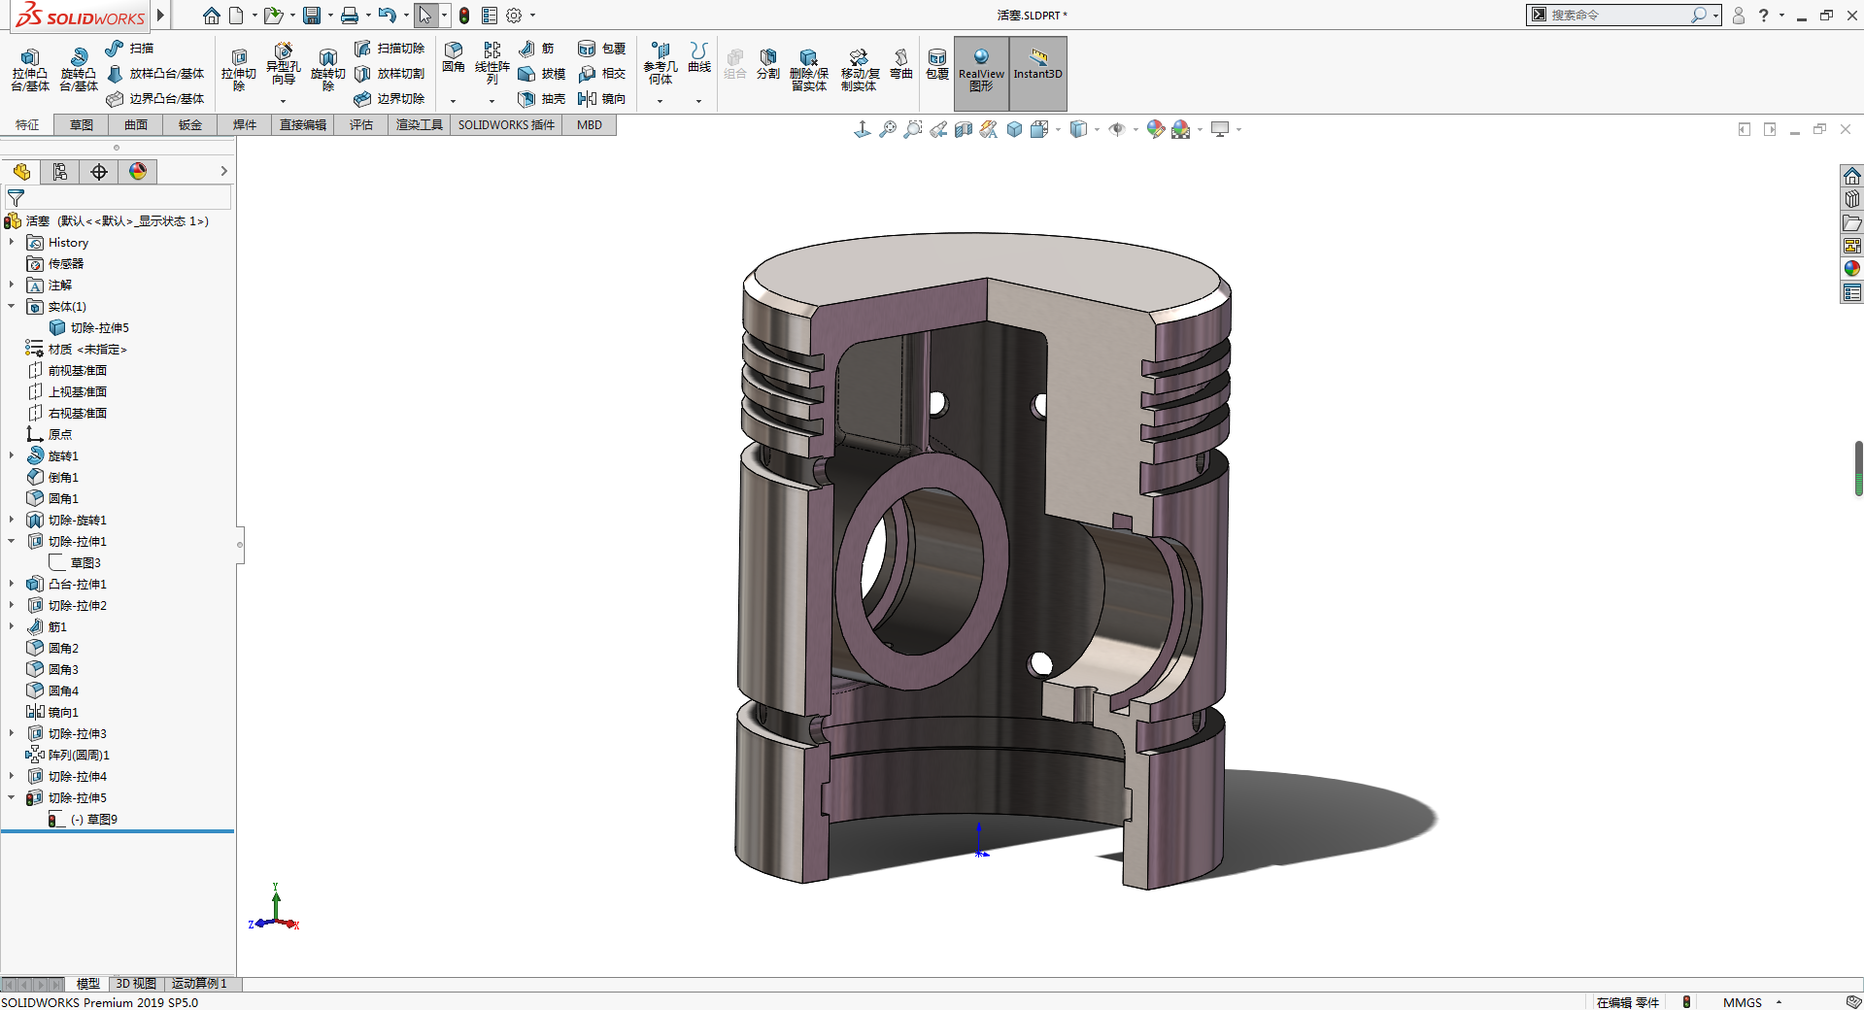This screenshot has height=1010, width=1864.
Task: Click the Edit Appearance color ball icon
Action: tap(1156, 129)
